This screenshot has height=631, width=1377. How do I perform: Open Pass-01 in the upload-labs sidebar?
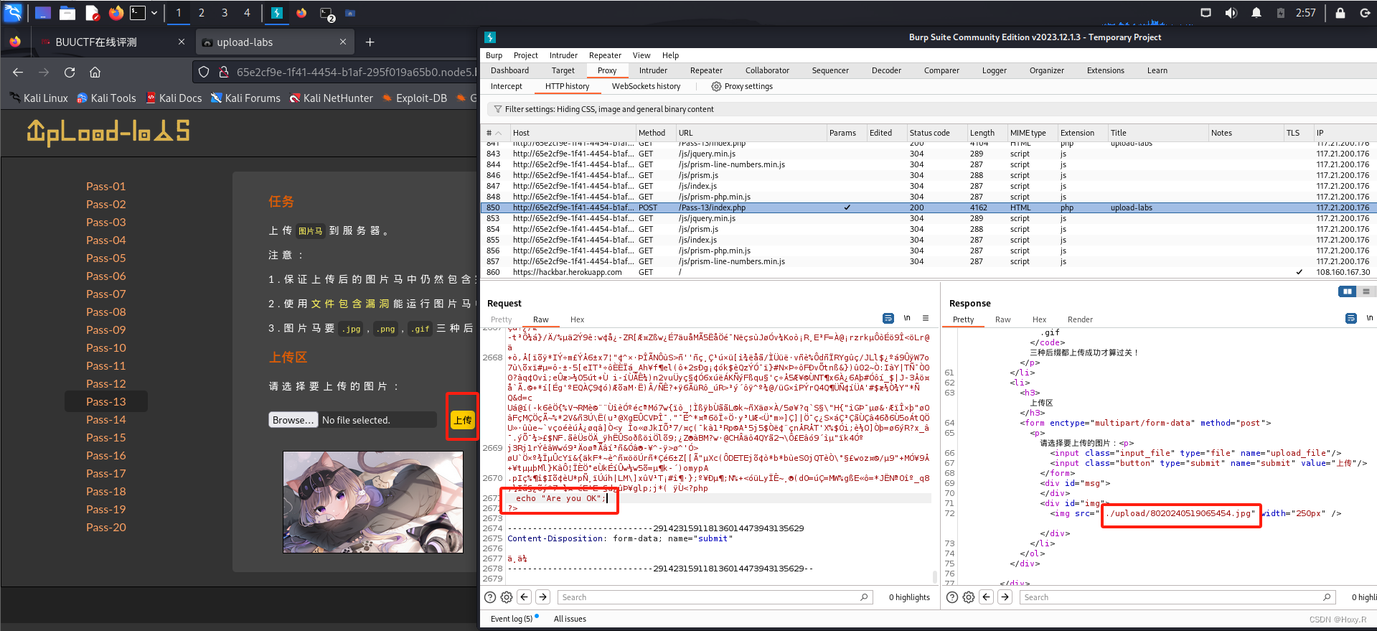(x=106, y=186)
